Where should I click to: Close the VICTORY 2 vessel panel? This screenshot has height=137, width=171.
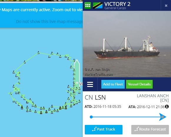(x=166, y=6)
